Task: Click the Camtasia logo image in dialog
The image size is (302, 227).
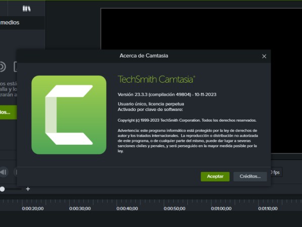Action: click(69, 115)
